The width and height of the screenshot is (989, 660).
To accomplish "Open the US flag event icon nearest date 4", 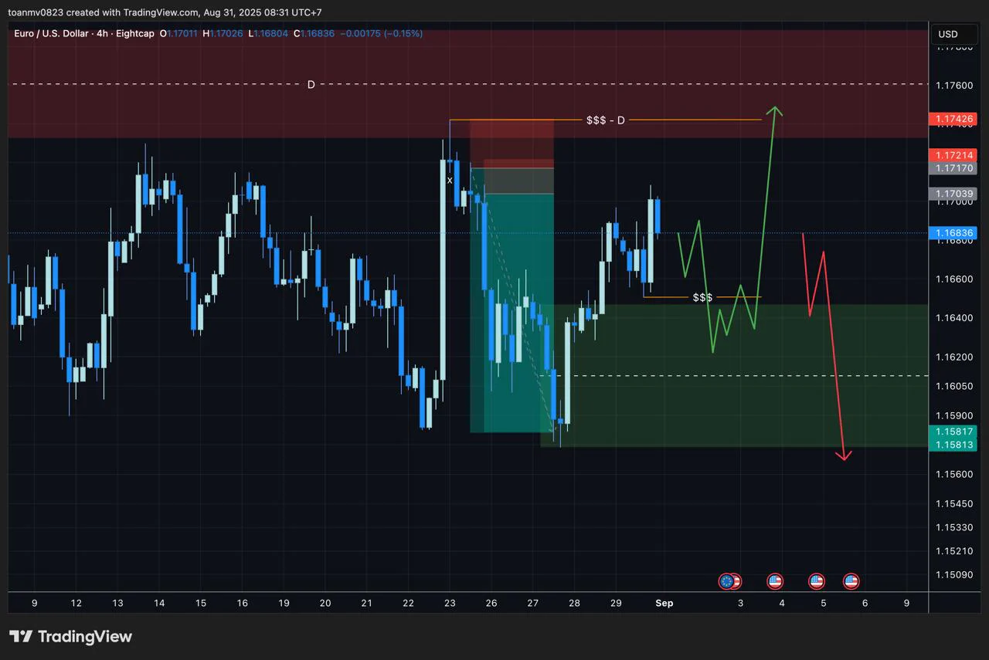I will (x=775, y=581).
